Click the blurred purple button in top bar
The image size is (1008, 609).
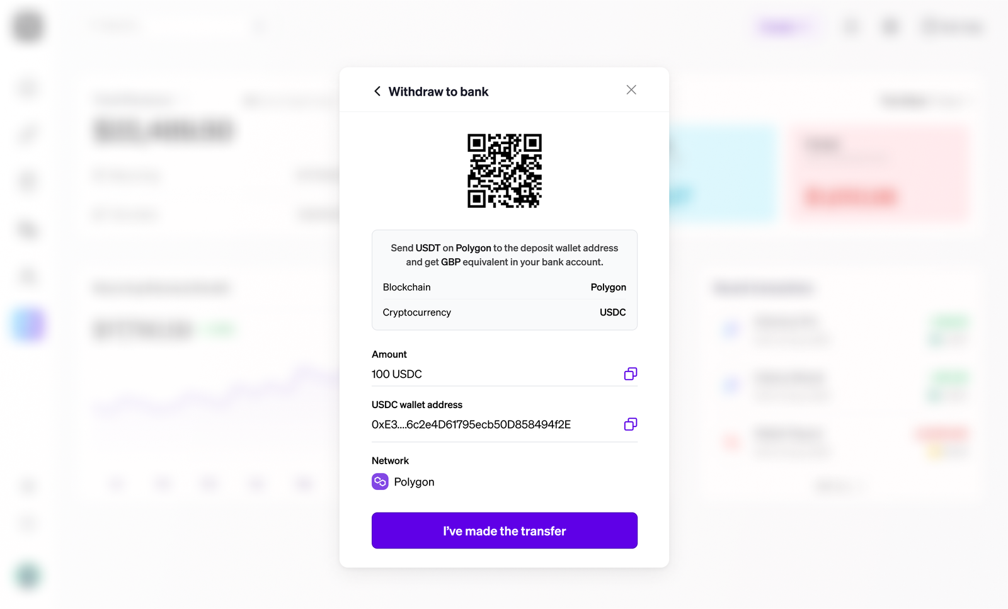[786, 26]
